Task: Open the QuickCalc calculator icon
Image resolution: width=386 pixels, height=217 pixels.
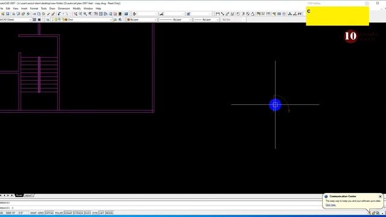Action: (x=120, y=14)
